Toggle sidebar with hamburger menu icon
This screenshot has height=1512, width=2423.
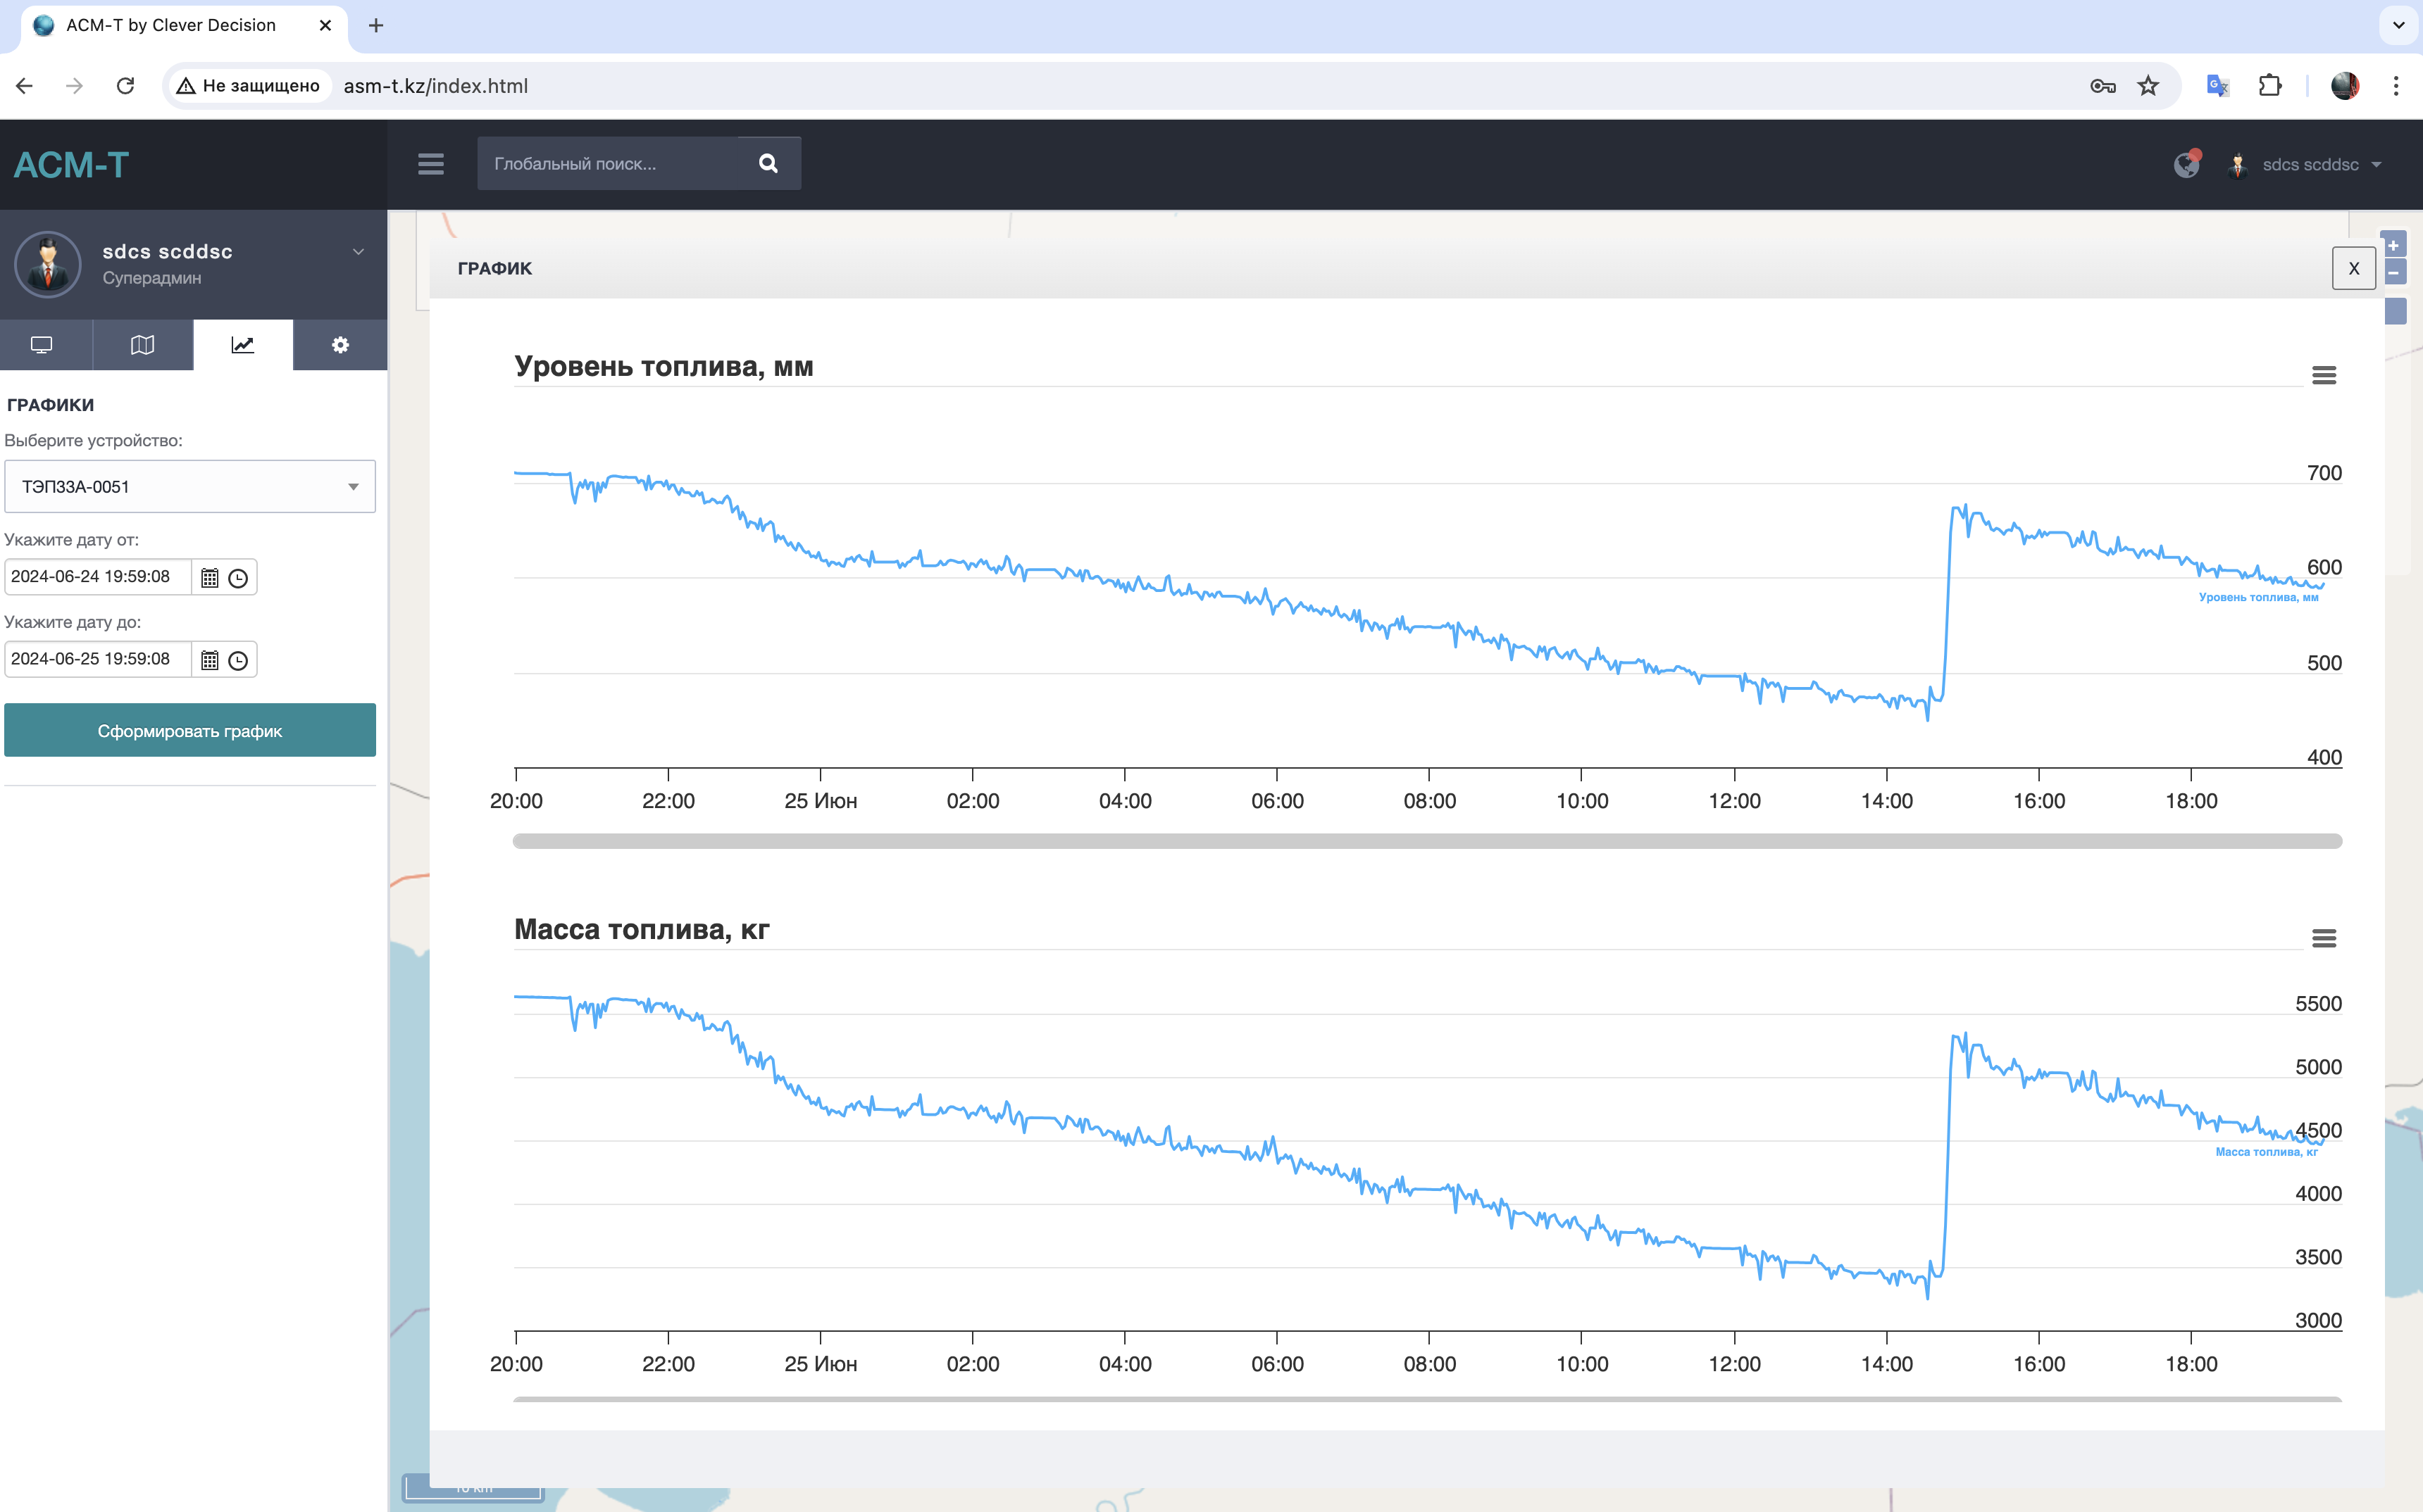click(430, 164)
